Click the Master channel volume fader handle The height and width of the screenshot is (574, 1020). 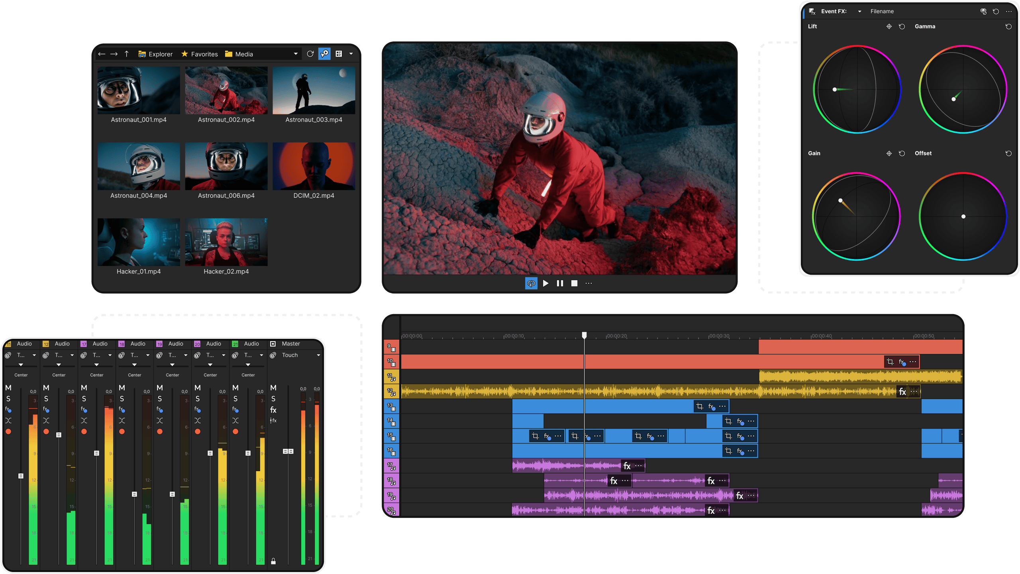tap(288, 451)
